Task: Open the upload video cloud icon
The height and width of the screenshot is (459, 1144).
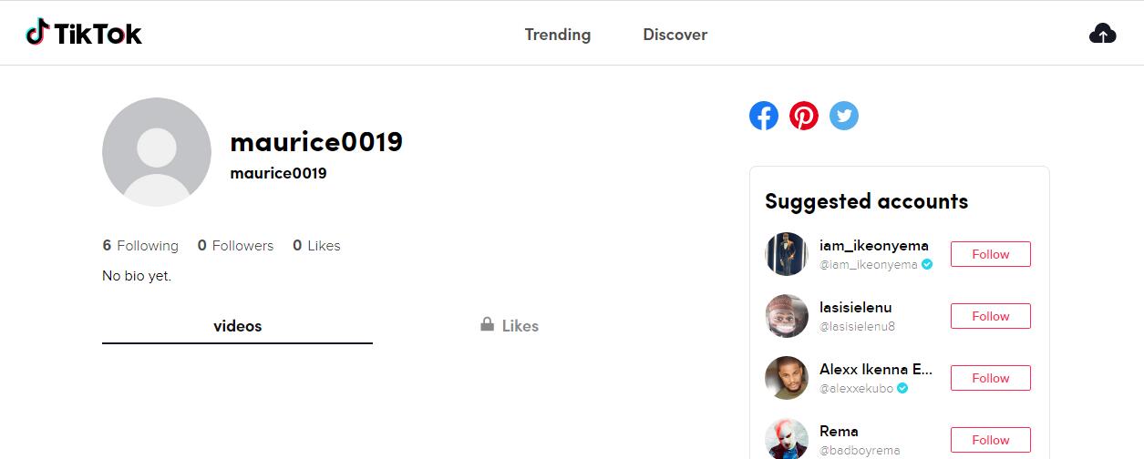Action: 1102,34
